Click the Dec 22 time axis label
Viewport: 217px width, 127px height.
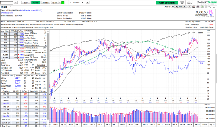point(130,124)
